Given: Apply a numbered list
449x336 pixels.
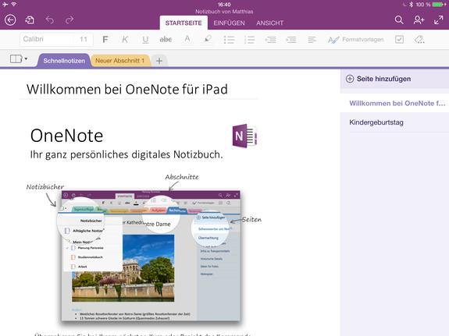Looking at the screenshot, I should (x=249, y=40).
